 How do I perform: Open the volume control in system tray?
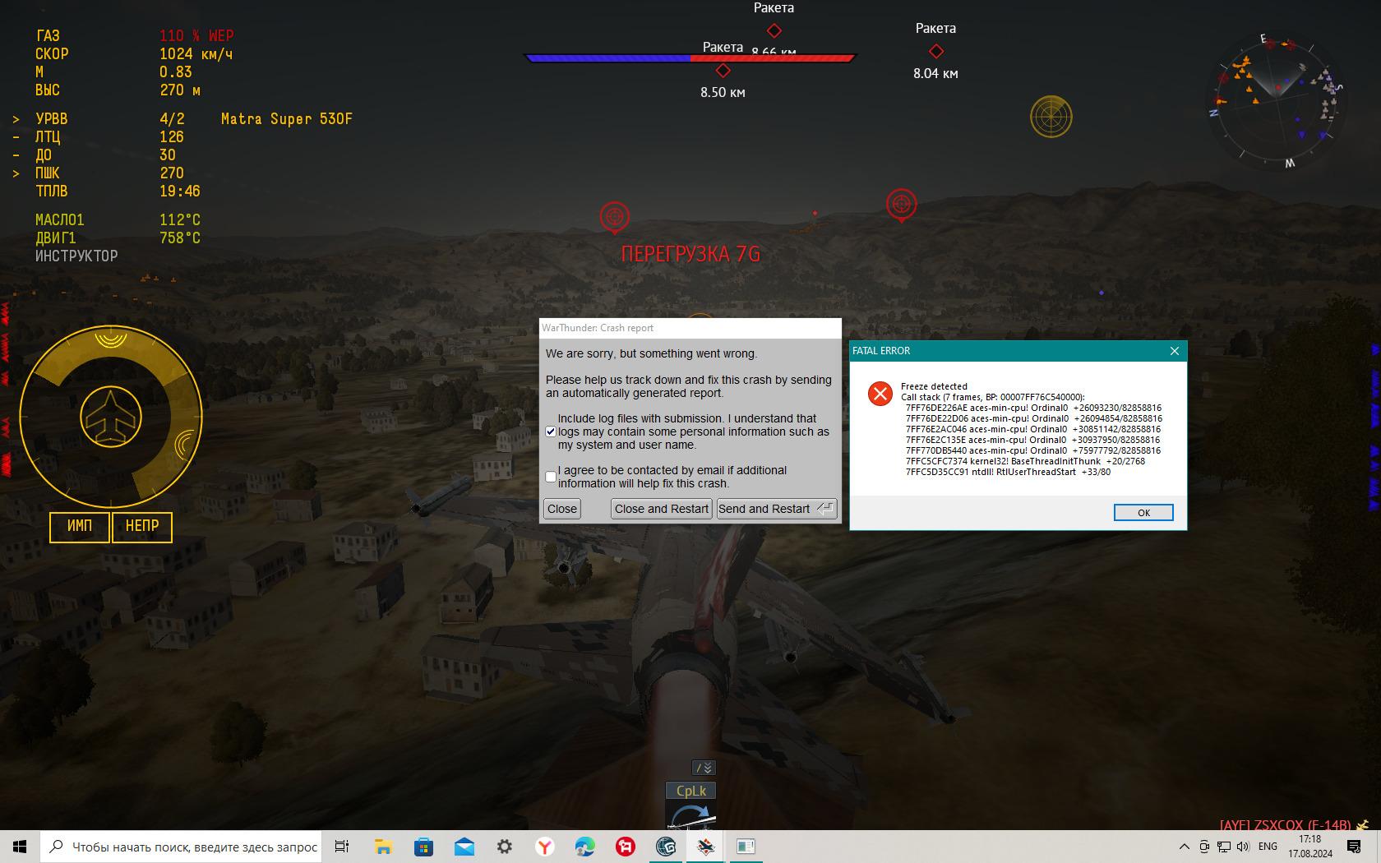point(1243,847)
